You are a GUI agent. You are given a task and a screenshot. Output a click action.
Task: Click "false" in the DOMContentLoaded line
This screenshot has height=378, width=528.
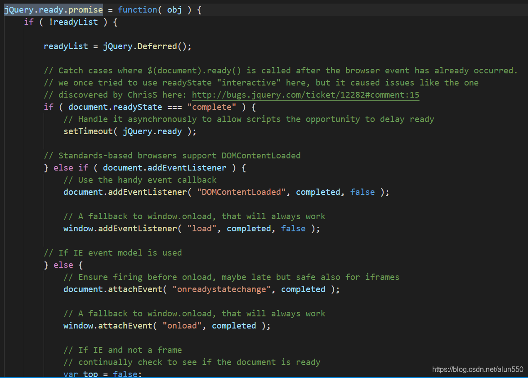click(x=362, y=192)
